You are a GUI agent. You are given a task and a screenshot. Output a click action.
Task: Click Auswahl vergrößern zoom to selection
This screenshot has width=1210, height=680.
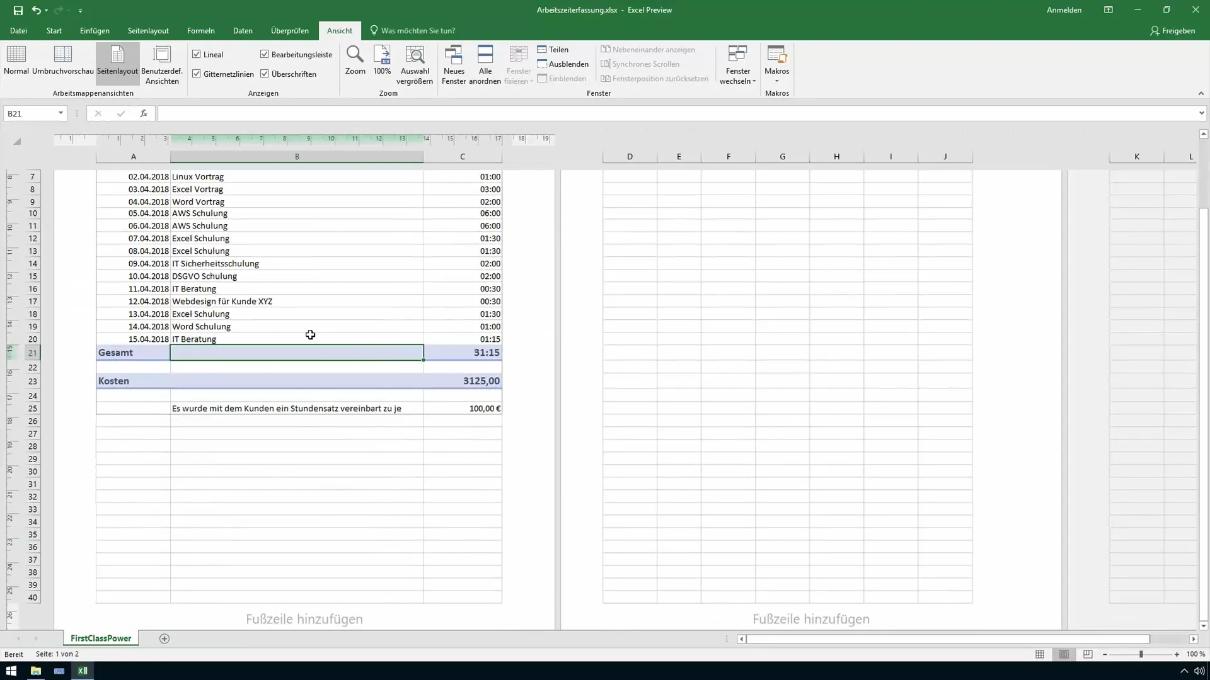pos(415,64)
